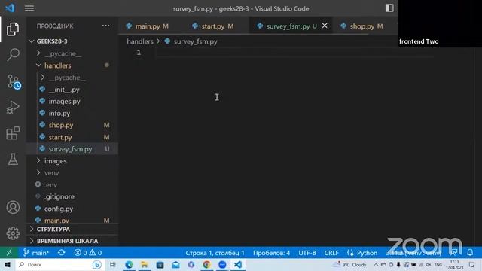The image size is (482, 271).
Task: Open the Explorer view icon
Action: pos(13,29)
